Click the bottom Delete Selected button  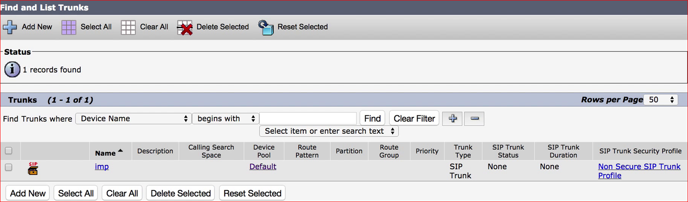(180, 193)
